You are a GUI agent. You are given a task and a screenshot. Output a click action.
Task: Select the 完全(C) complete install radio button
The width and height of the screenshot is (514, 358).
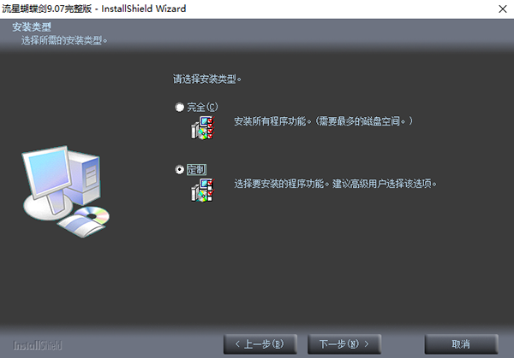tap(179, 107)
